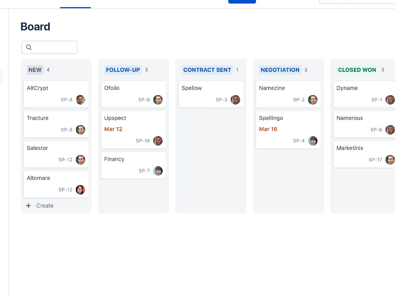This screenshot has height=296, width=395.
Task: Click the CLOSED WON column header
Action: coord(357,70)
